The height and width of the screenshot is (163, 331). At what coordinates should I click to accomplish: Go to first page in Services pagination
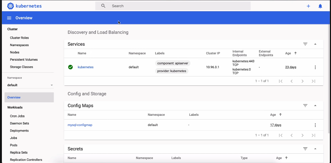[x=280, y=81]
